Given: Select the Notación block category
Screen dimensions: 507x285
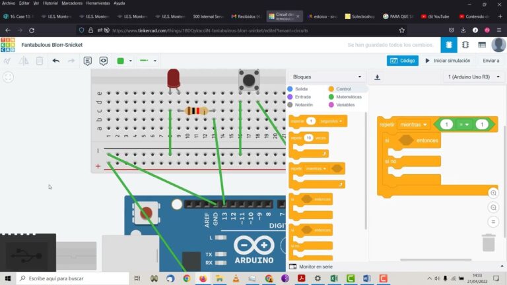Looking at the screenshot, I should click(300, 105).
